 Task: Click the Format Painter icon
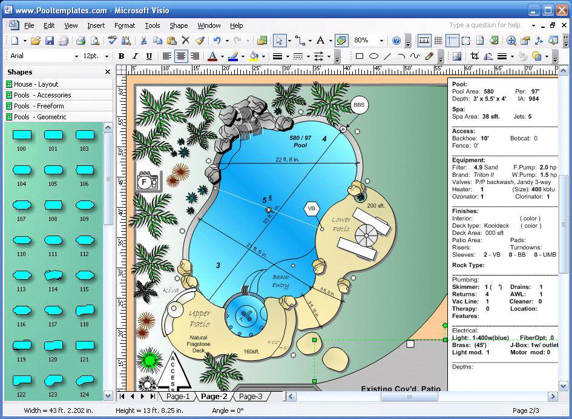[199, 41]
